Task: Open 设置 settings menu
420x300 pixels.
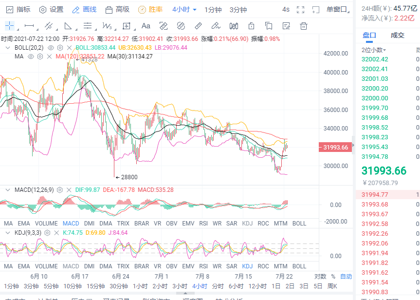Action: pyautogui.click(x=52, y=10)
